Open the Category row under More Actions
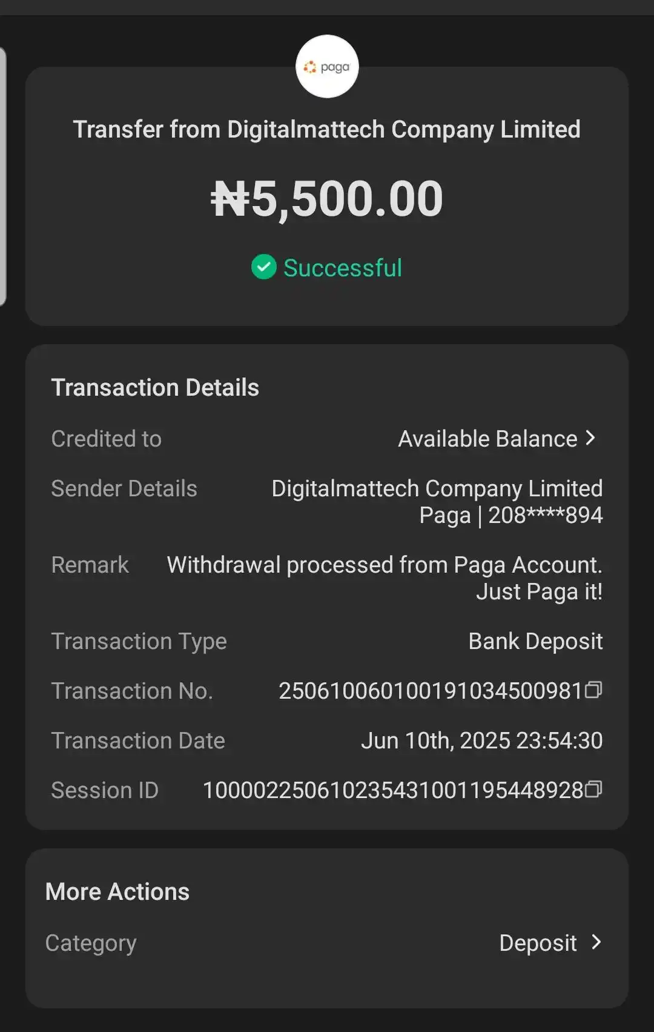 (x=327, y=943)
